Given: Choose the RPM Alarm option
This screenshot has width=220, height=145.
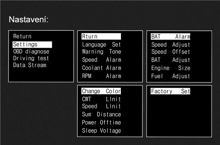Looking at the screenshot, I should [102, 76].
